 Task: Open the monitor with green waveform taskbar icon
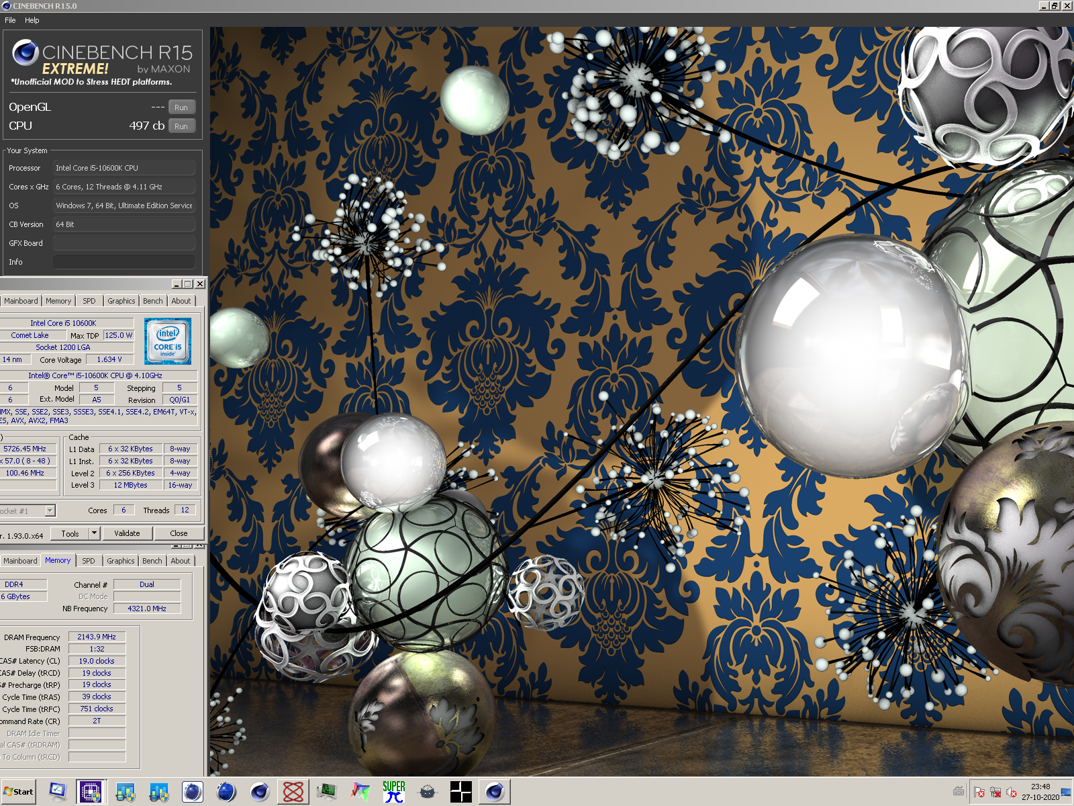tap(327, 792)
